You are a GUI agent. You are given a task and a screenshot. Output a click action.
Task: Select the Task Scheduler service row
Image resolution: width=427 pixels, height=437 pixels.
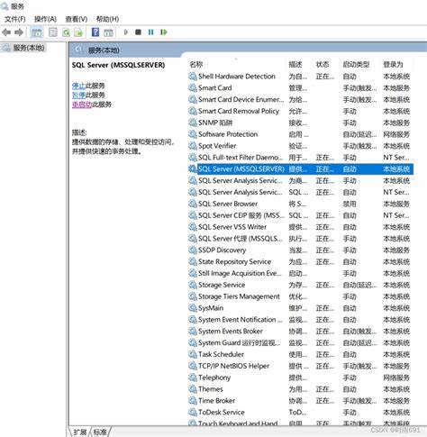(x=300, y=354)
